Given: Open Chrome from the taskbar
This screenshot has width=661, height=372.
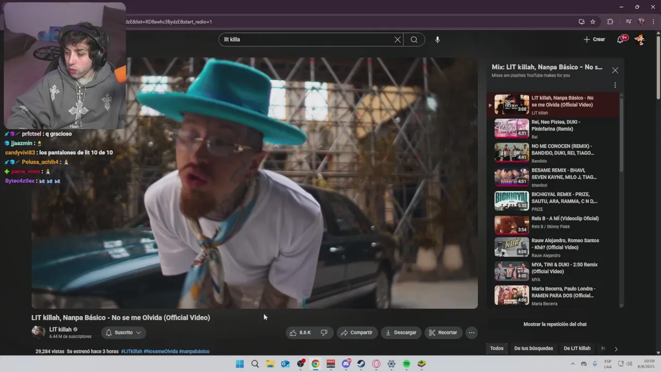Looking at the screenshot, I should click(316, 364).
